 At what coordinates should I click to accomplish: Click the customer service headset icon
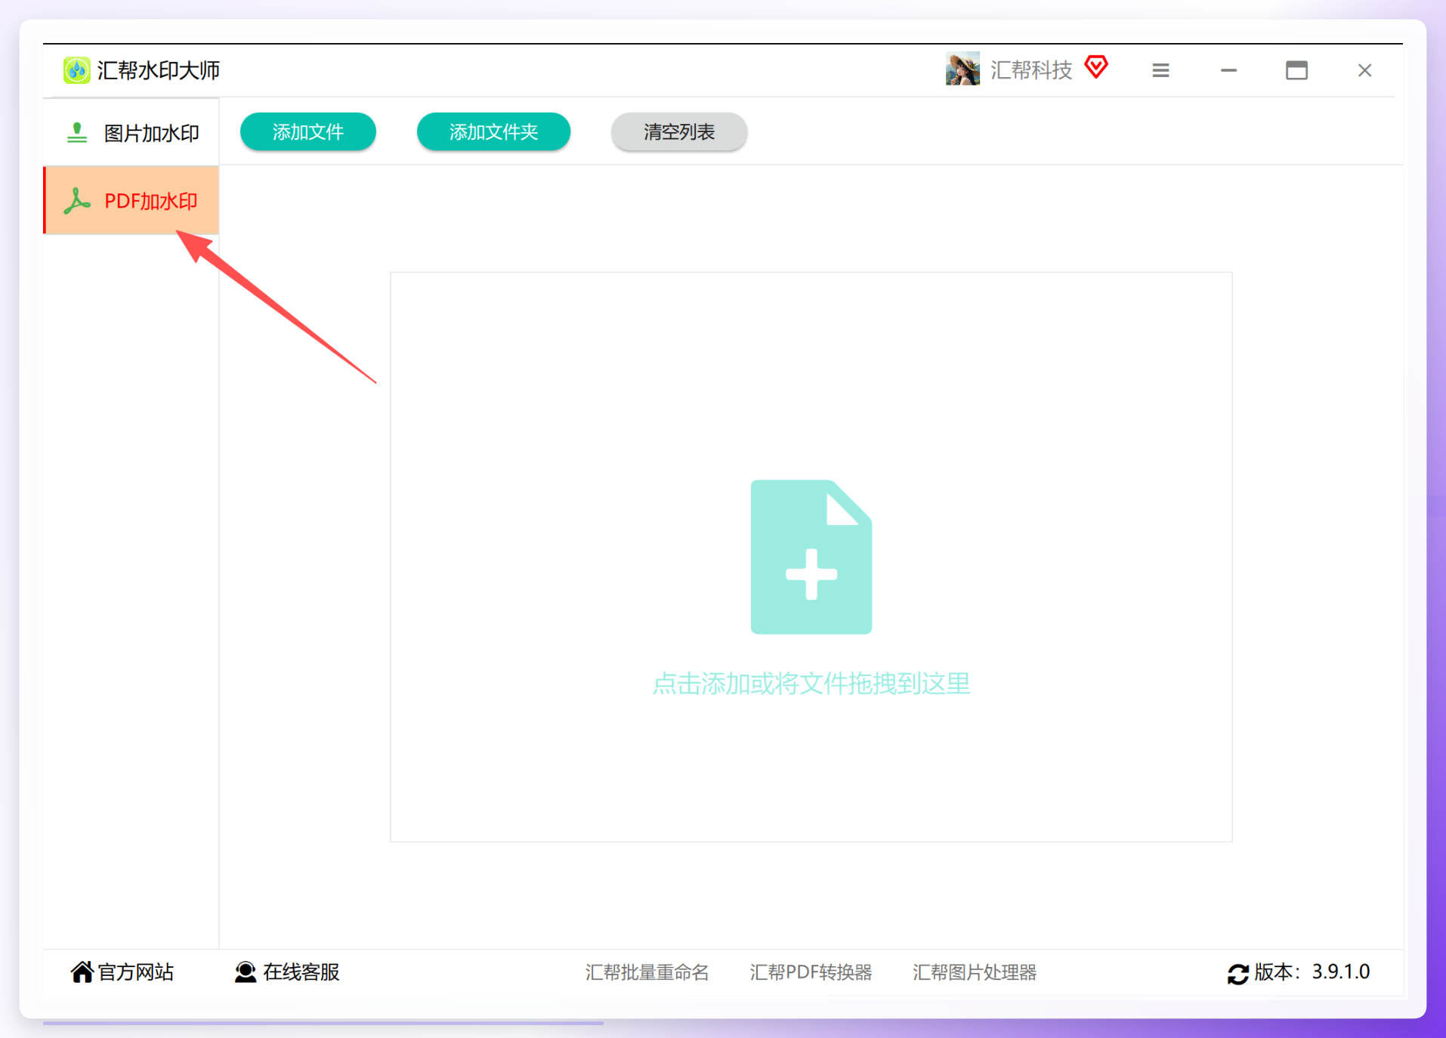point(246,972)
